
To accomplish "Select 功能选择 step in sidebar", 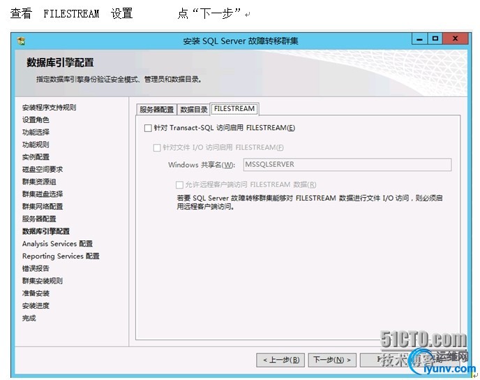I will pos(36,133).
